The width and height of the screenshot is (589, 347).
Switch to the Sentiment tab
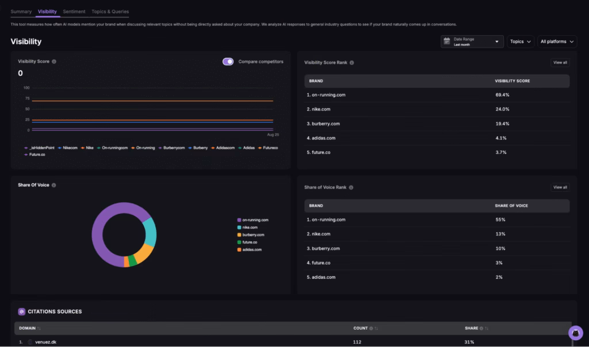[74, 11]
